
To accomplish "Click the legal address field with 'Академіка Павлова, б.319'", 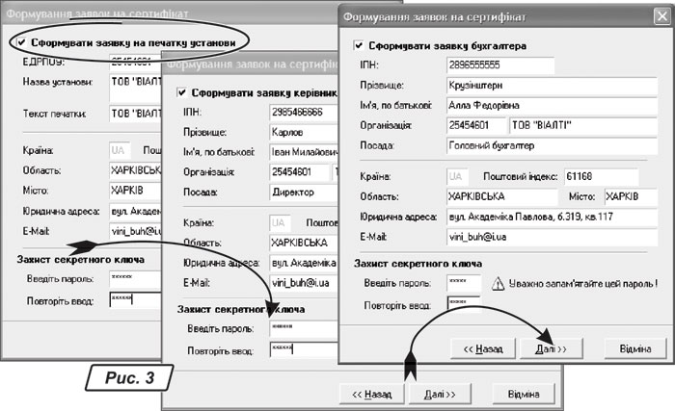I will pyautogui.click(x=550, y=216).
